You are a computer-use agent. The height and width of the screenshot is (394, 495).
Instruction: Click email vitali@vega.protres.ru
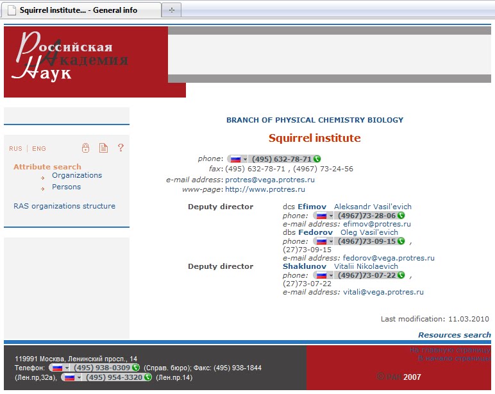click(x=383, y=292)
